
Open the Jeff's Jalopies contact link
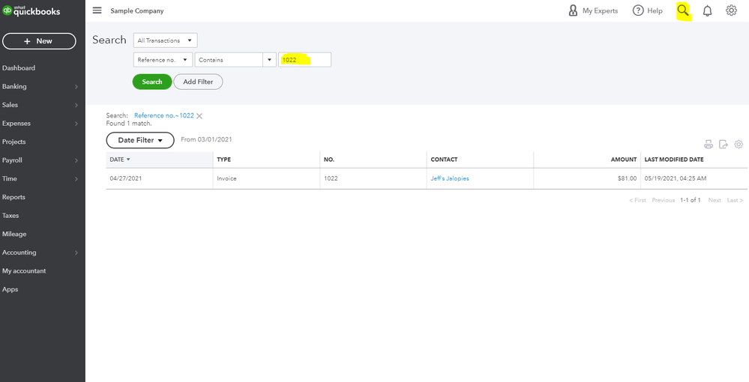point(450,178)
